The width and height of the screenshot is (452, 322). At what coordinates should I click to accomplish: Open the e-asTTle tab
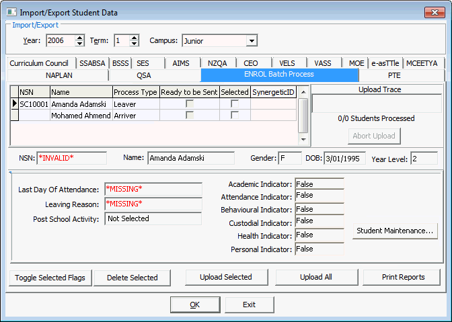pos(385,63)
